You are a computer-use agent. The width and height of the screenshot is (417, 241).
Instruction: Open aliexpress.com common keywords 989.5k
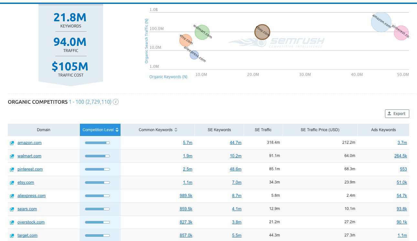click(x=186, y=196)
